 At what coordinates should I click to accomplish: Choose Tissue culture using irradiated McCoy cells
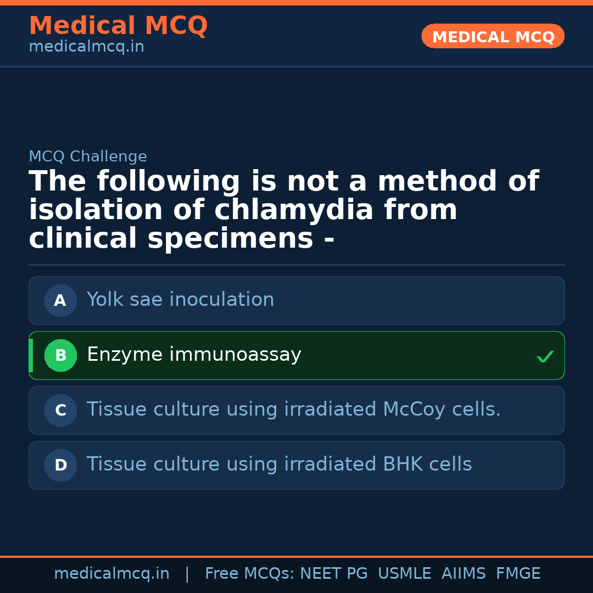point(293,410)
